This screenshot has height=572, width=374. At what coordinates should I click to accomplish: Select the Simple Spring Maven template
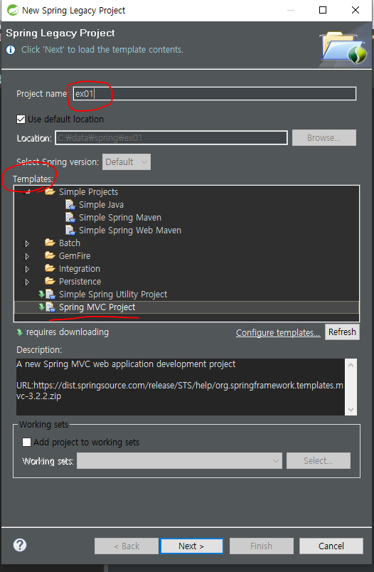120,218
